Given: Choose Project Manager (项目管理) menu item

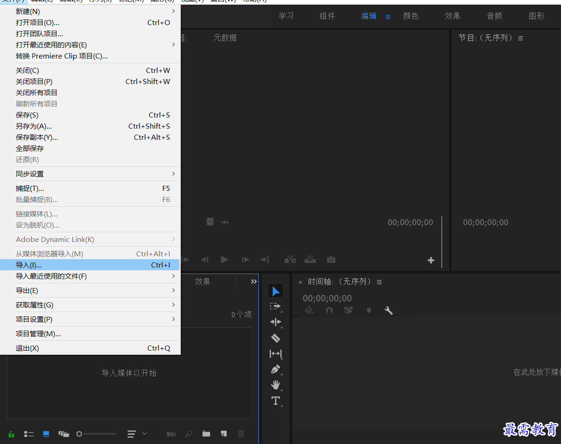Looking at the screenshot, I should 90,333.
